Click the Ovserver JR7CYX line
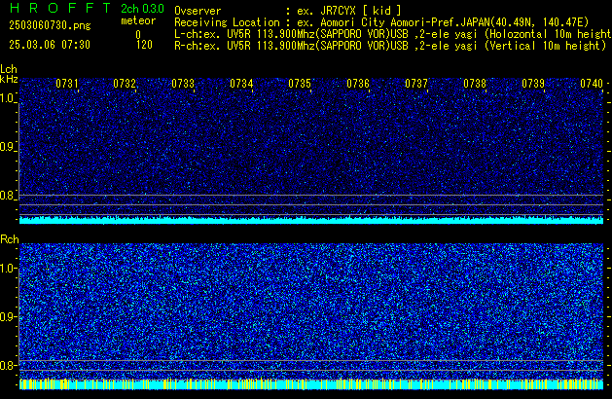The image size is (612, 399). tap(288, 11)
